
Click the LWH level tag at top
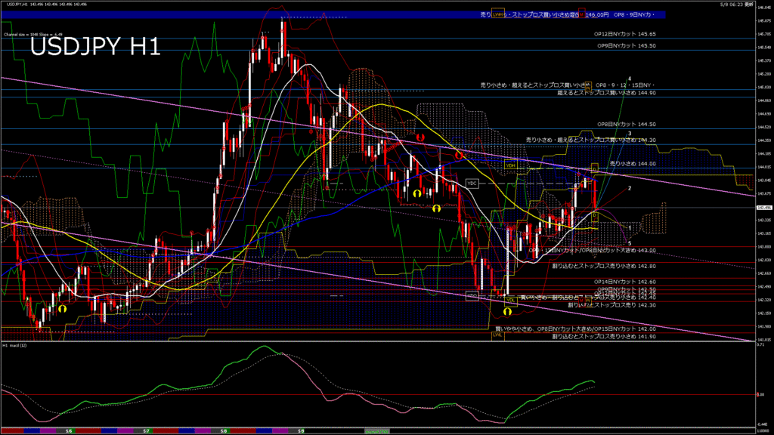click(x=497, y=14)
